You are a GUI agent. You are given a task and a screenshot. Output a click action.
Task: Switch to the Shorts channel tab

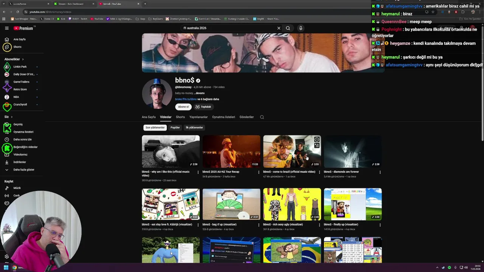click(180, 117)
